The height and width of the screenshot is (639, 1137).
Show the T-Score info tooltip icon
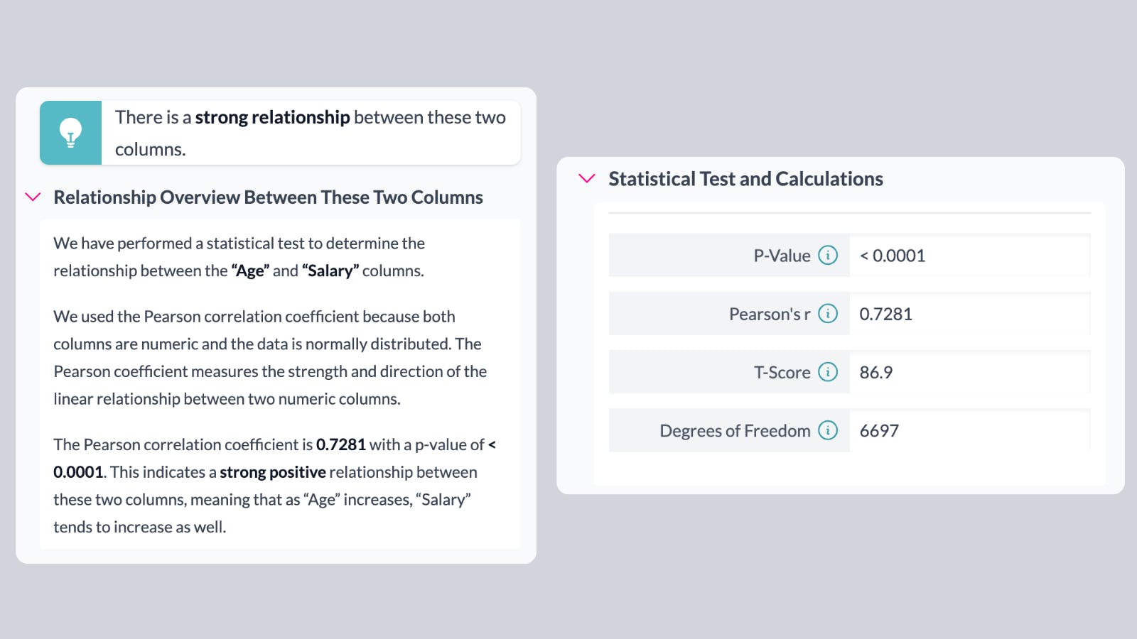coord(828,371)
